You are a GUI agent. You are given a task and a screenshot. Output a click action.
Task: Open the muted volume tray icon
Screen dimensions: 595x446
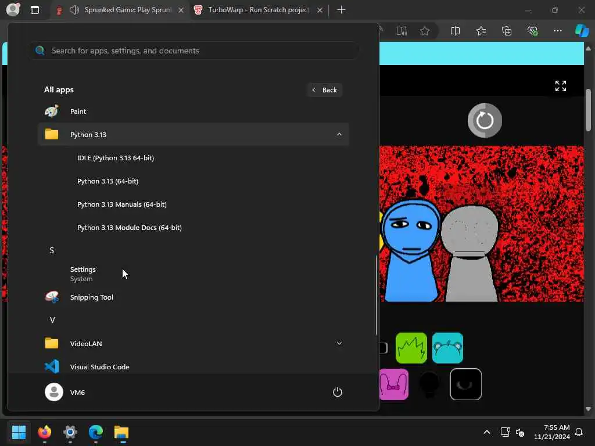point(520,432)
